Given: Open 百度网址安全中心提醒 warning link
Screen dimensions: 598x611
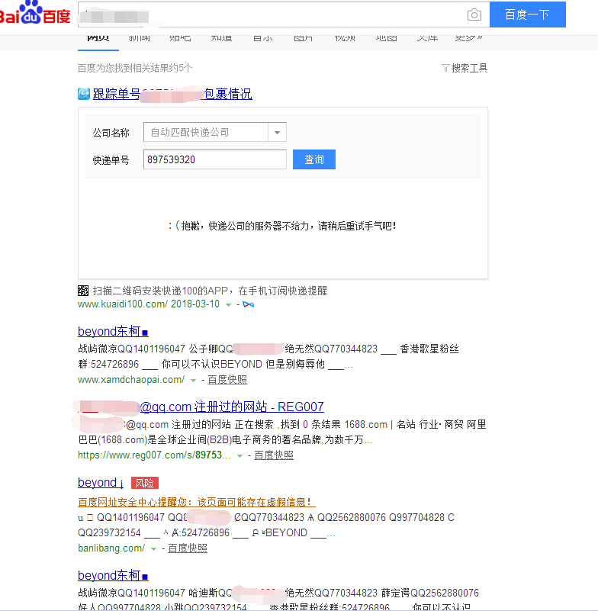Looking at the screenshot, I should pos(196,502).
